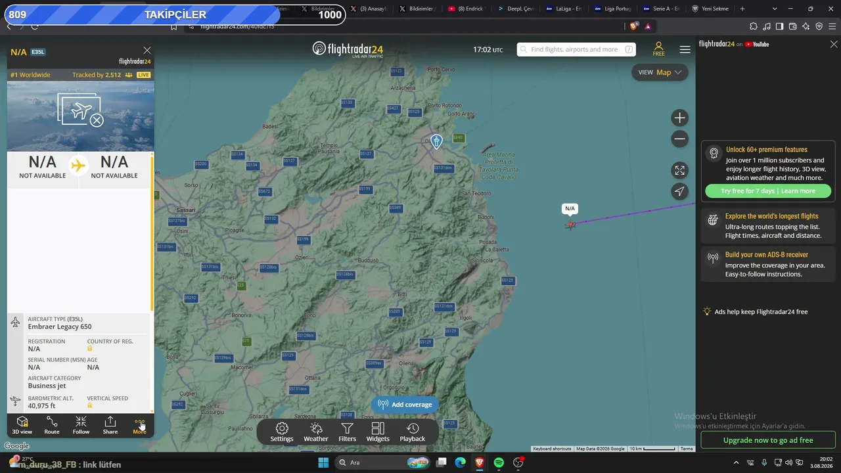The image size is (841, 473).
Task: Click the 40,975 ft barometric altitude value
Action: pyautogui.click(x=41, y=406)
